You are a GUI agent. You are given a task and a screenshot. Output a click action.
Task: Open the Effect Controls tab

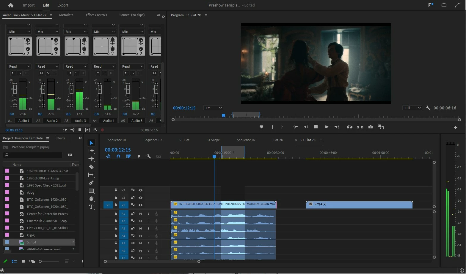96,15
